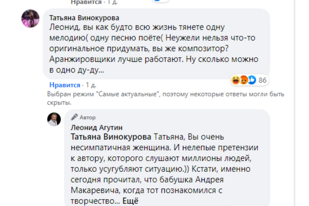Click the microphone icon beside Автор badge
The width and height of the screenshot is (309, 206).
pos(74,117)
